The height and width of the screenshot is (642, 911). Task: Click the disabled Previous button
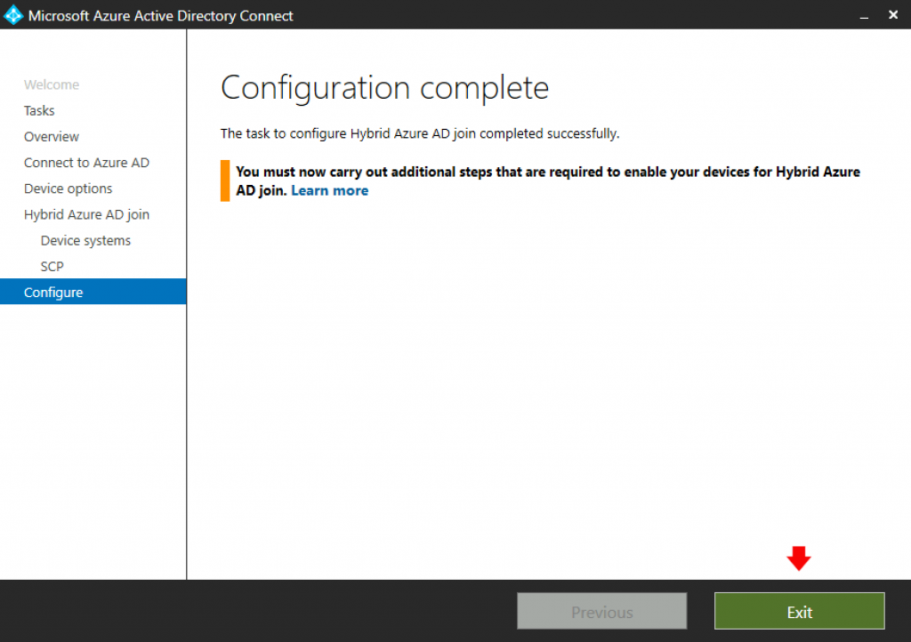(601, 611)
